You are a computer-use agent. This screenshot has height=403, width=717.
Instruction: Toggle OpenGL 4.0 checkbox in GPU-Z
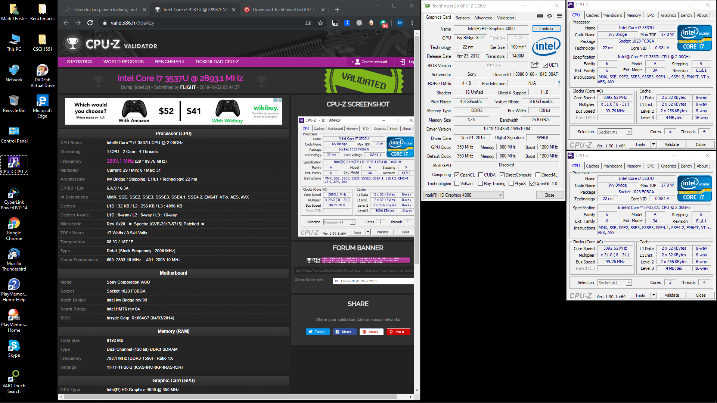pos(532,183)
